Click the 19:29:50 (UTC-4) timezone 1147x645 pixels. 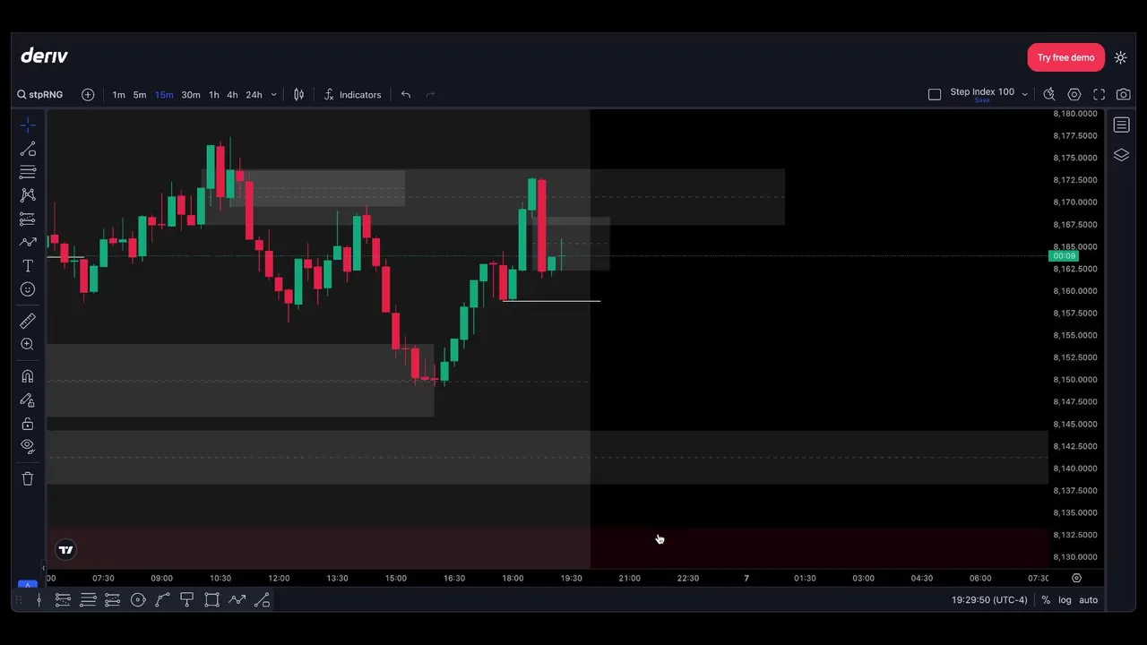(989, 600)
